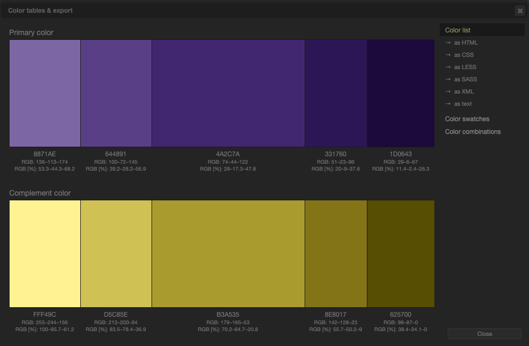Click the arrow icon beside as text

point(448,104)
